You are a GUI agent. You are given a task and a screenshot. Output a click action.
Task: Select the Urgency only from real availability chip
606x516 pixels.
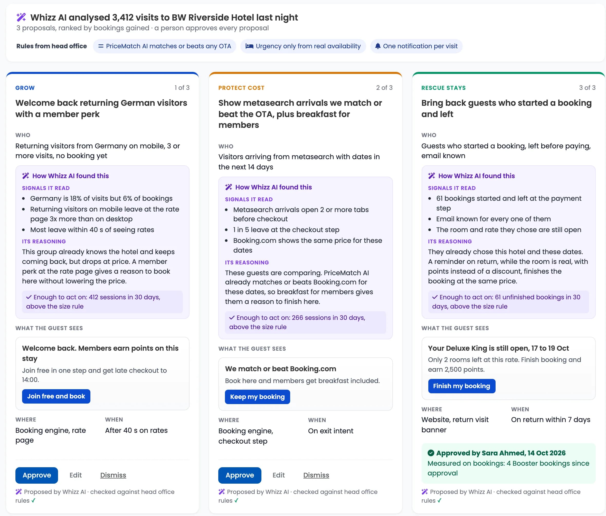point(303,46)
